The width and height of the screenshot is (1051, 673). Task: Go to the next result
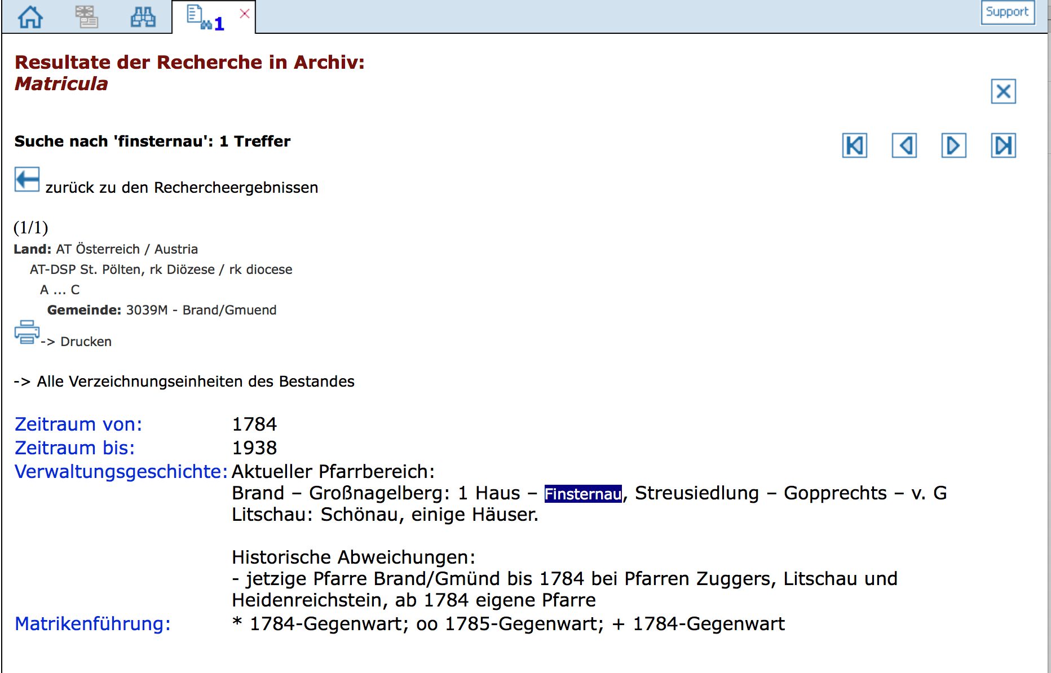[953, 146]
